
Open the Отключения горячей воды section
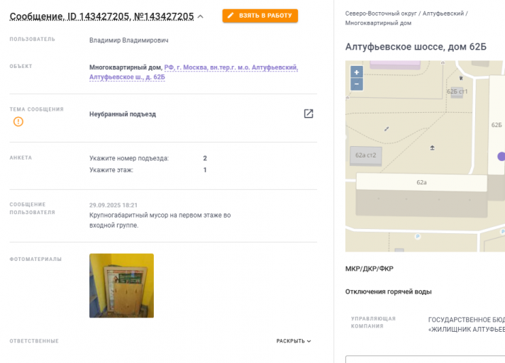[388, 291]
